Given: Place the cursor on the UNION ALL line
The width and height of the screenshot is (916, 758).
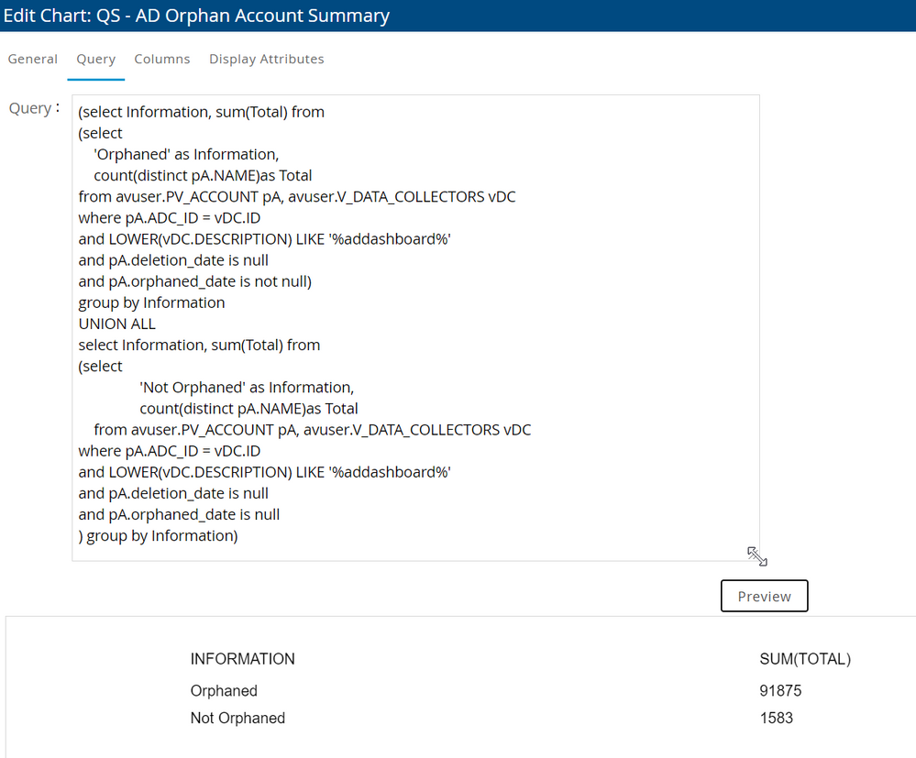Looking at the screenshot, I should pos(117,324).
